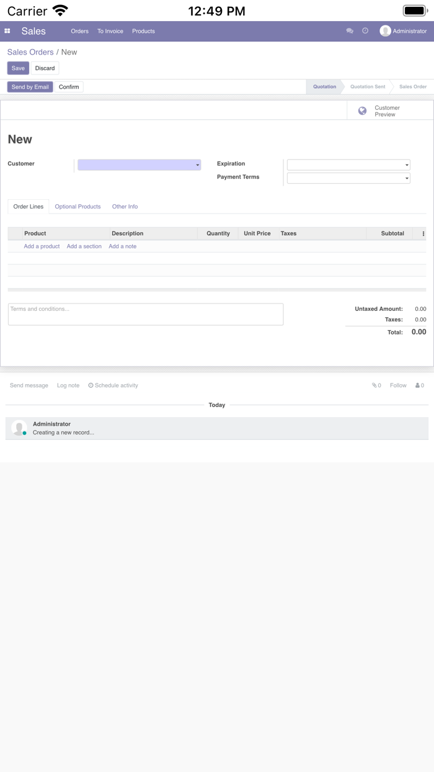Image resolution: width=434 pixels, height=772 pixels.
Task: Click the Customer Preview globe icon
Action: click(363, 111)
